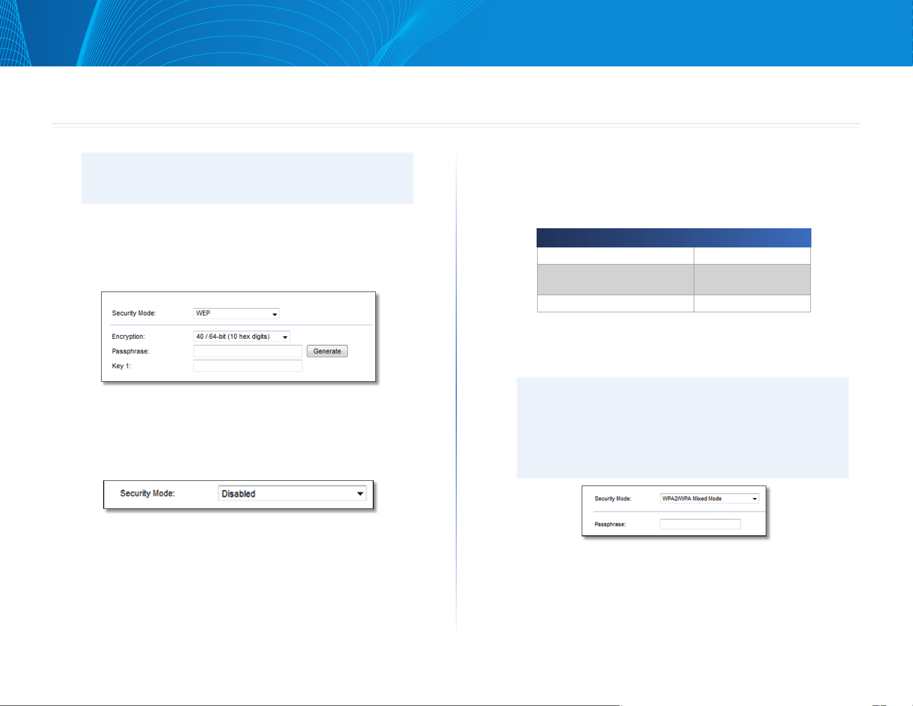Open the Disabled Security Mode dropdown

[292, 493]
